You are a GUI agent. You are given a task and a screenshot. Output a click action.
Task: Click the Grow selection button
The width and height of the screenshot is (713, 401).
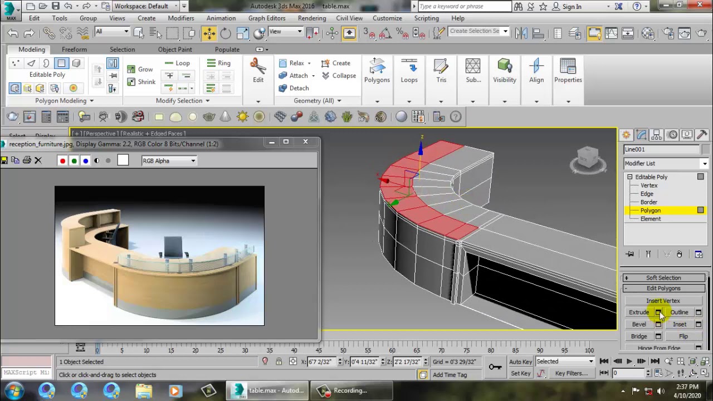140,70
